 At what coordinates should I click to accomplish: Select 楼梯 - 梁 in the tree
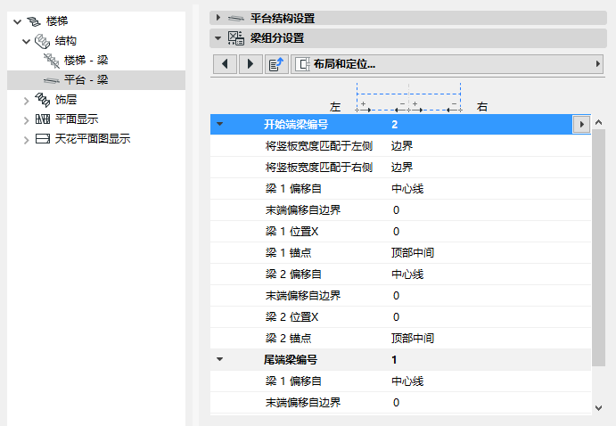click(x=86, y=61)
